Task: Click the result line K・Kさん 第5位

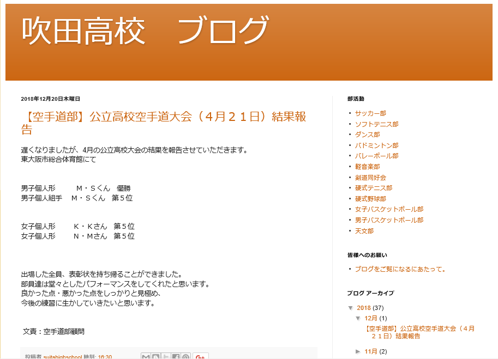Action: (104, 227)
